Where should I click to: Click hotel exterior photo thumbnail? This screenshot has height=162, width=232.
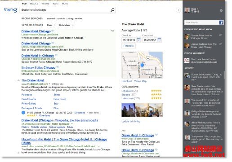[x=129, y=110]
